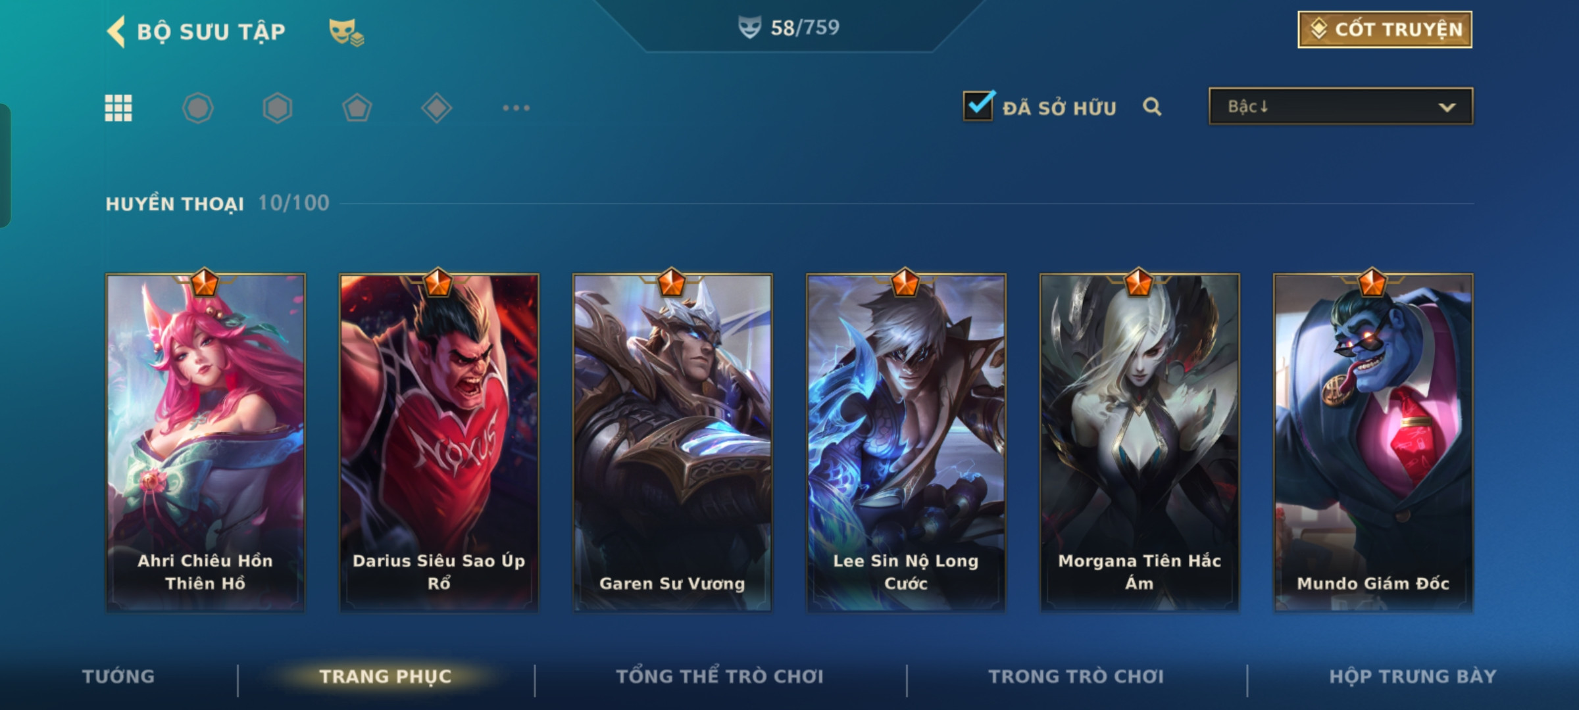Open skin search with magnifier icon
This screenshot has height=710, width=1579.
pos(1152,106)
